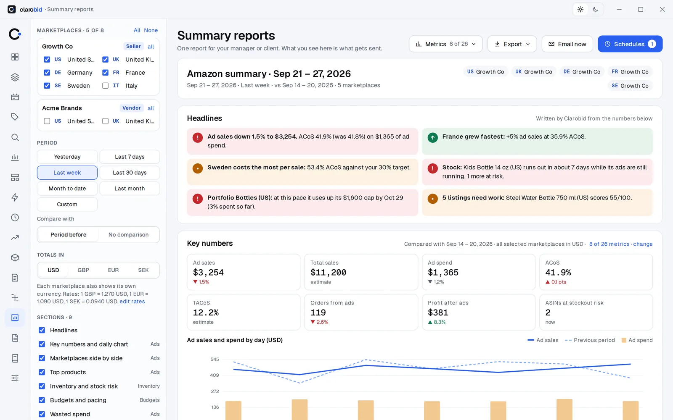The image size is (673, 420).
Task: Click the Email now button
Action: [567, 44]
